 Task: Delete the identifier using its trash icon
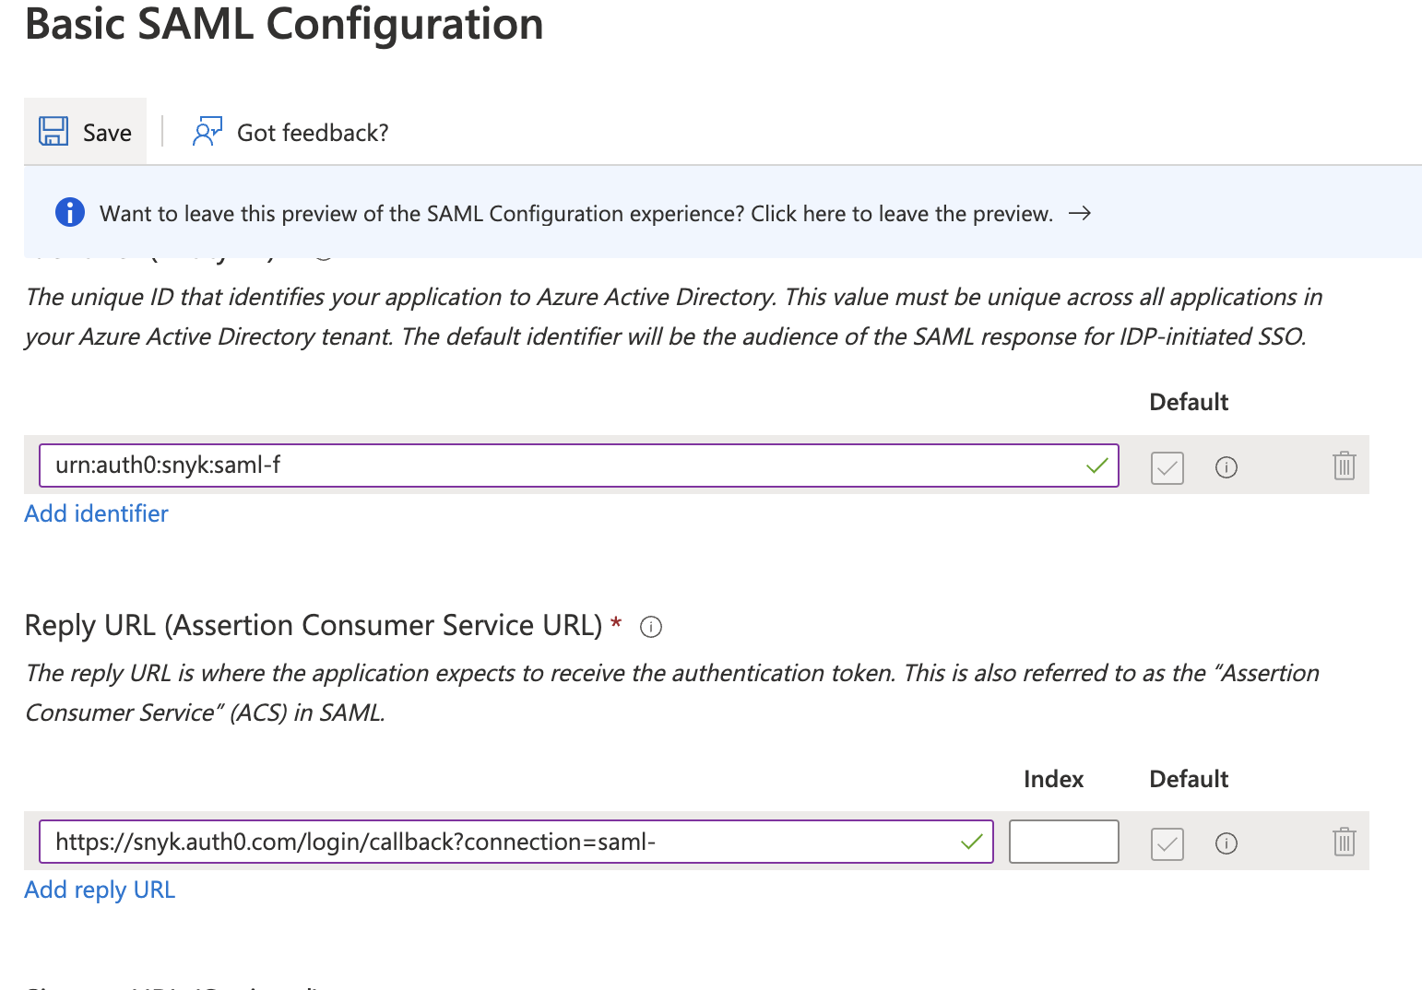[x=1344, y=466]
